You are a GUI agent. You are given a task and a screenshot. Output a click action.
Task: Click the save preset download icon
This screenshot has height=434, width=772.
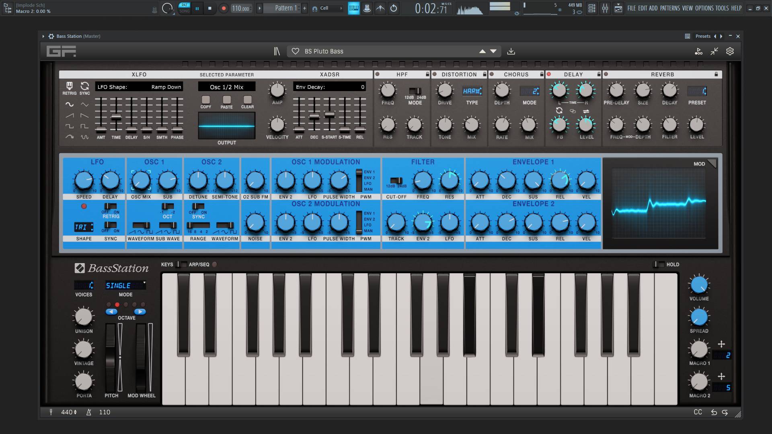point(511,51)
